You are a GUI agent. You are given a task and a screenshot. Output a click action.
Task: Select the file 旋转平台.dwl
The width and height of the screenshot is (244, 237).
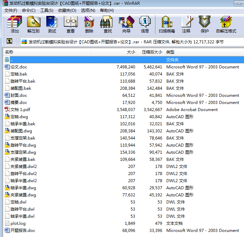22,209
